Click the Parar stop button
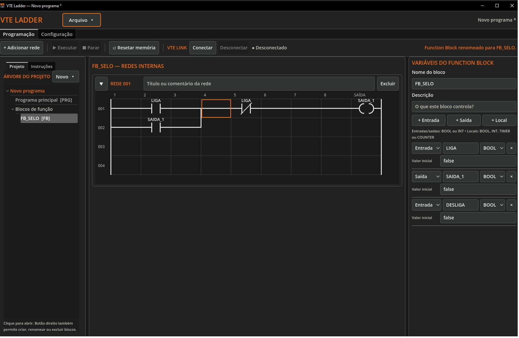 (91, 48)
